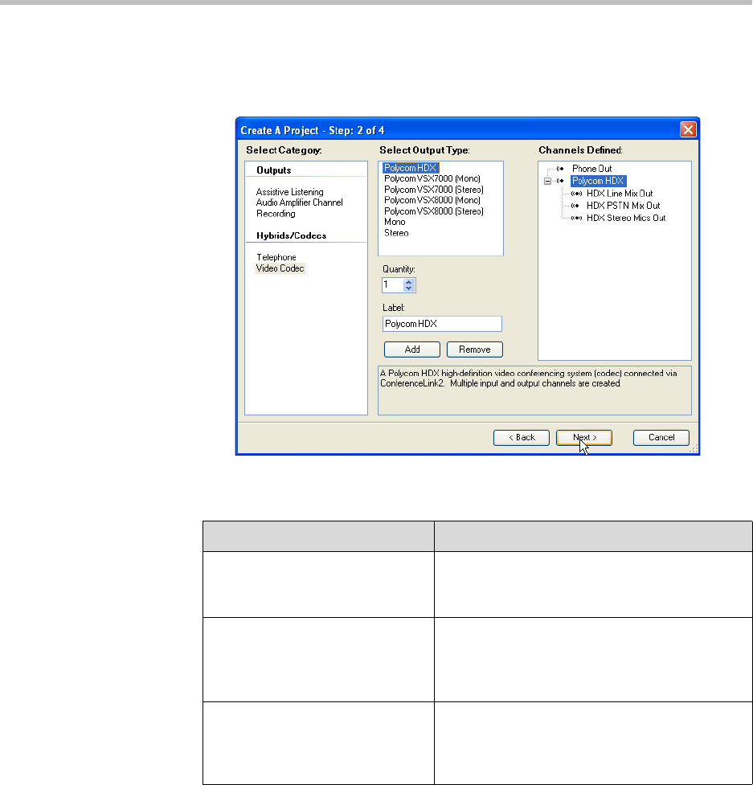Pick the Stereo output type

396,233
